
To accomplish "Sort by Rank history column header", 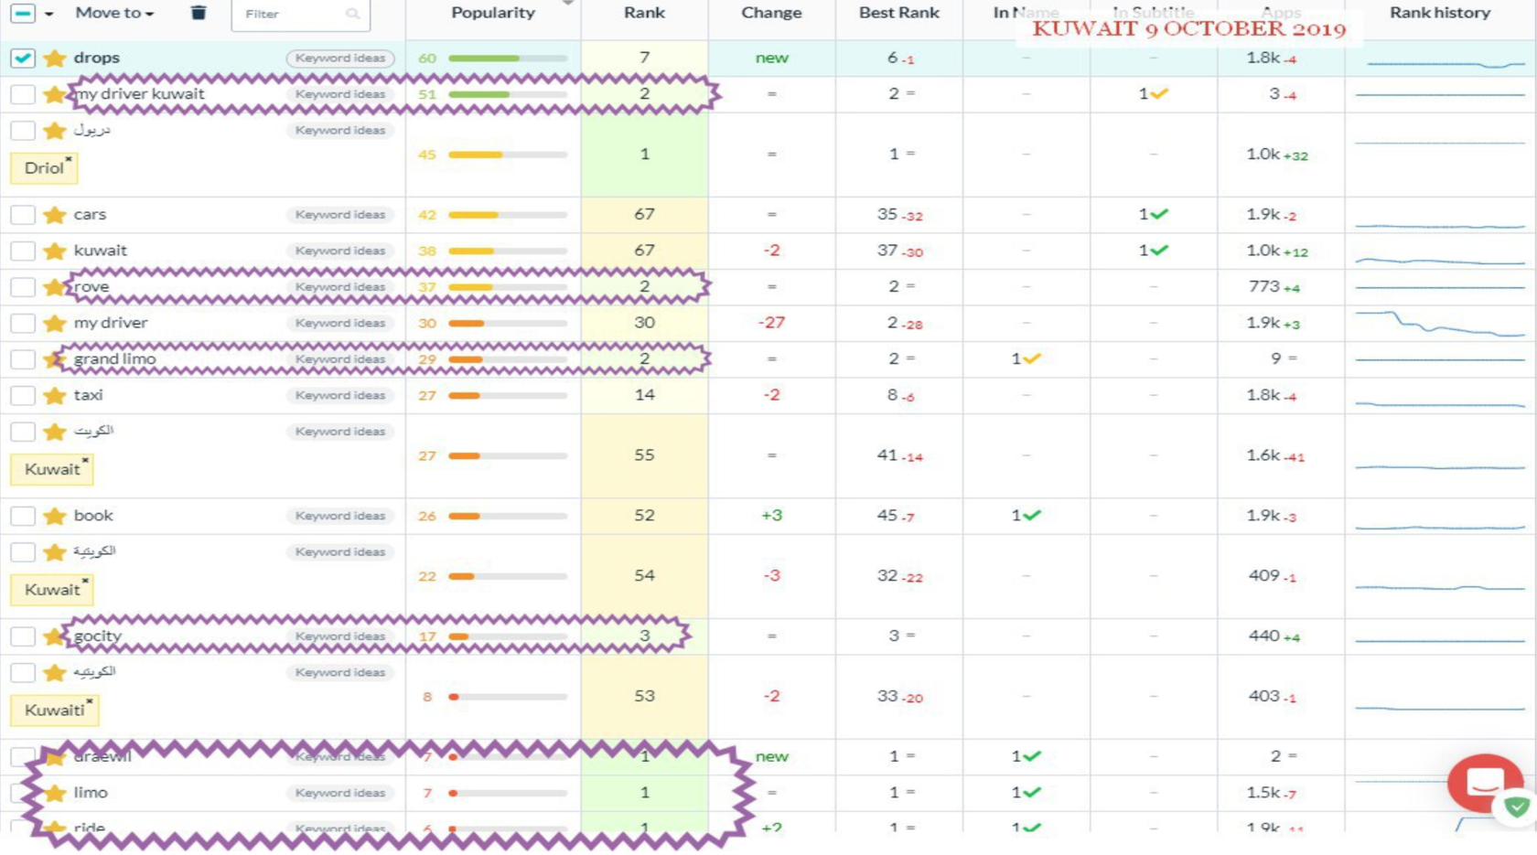I will coord(1440,13).
